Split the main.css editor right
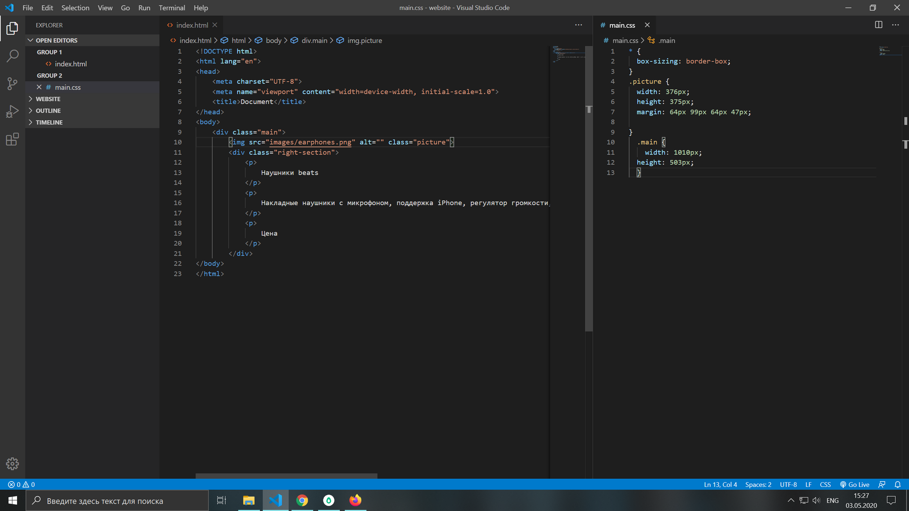 coord(879,25)
